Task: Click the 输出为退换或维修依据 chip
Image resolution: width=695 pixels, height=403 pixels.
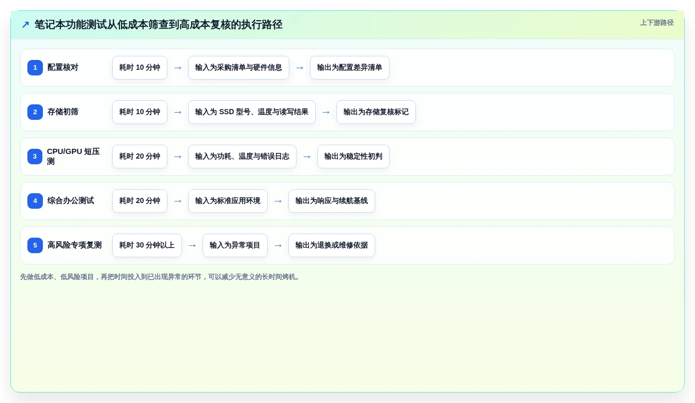Action: [x=332, y=245]
